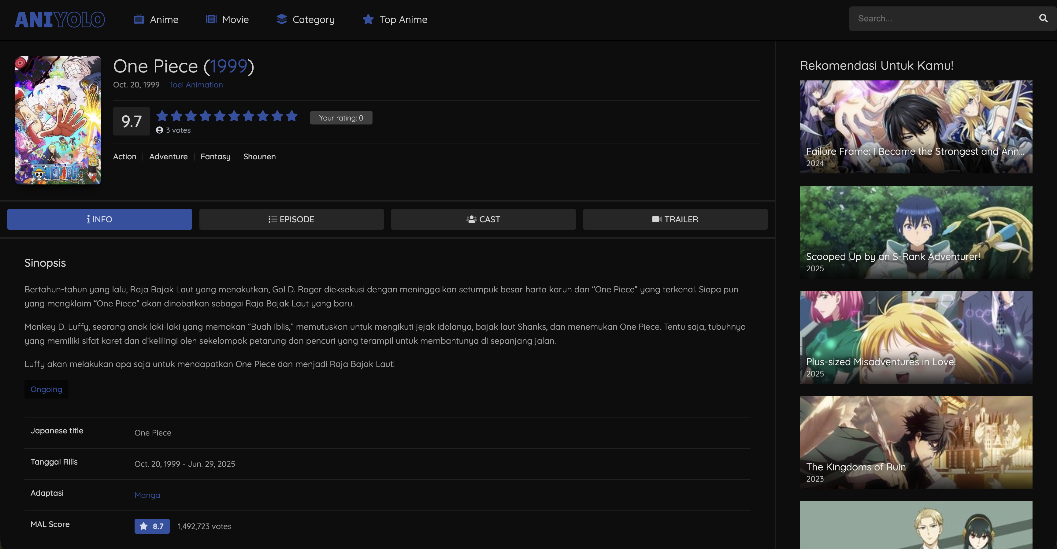
Task: Click the star badge showing MAL Score 8.7
Action: (152, 526)
